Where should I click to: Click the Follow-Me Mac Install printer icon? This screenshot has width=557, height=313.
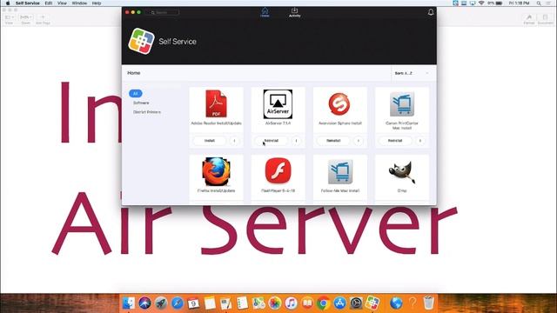pos(340,172)
